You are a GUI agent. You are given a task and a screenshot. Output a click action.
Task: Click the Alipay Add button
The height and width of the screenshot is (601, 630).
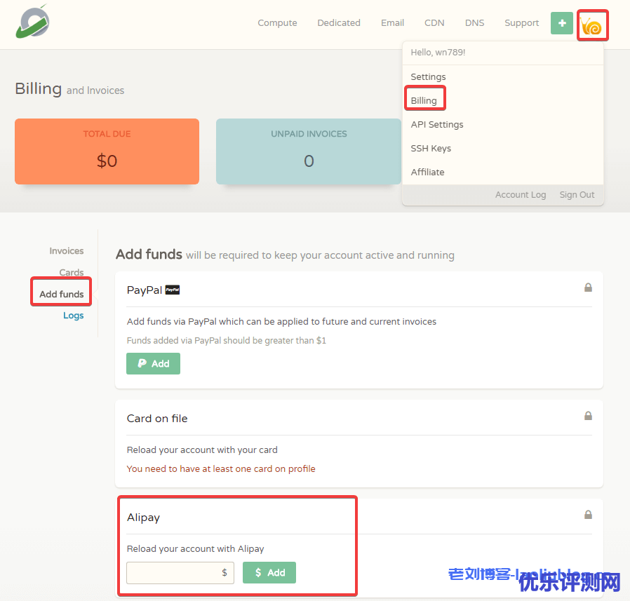pyautogui.click(x=269, y=572)
